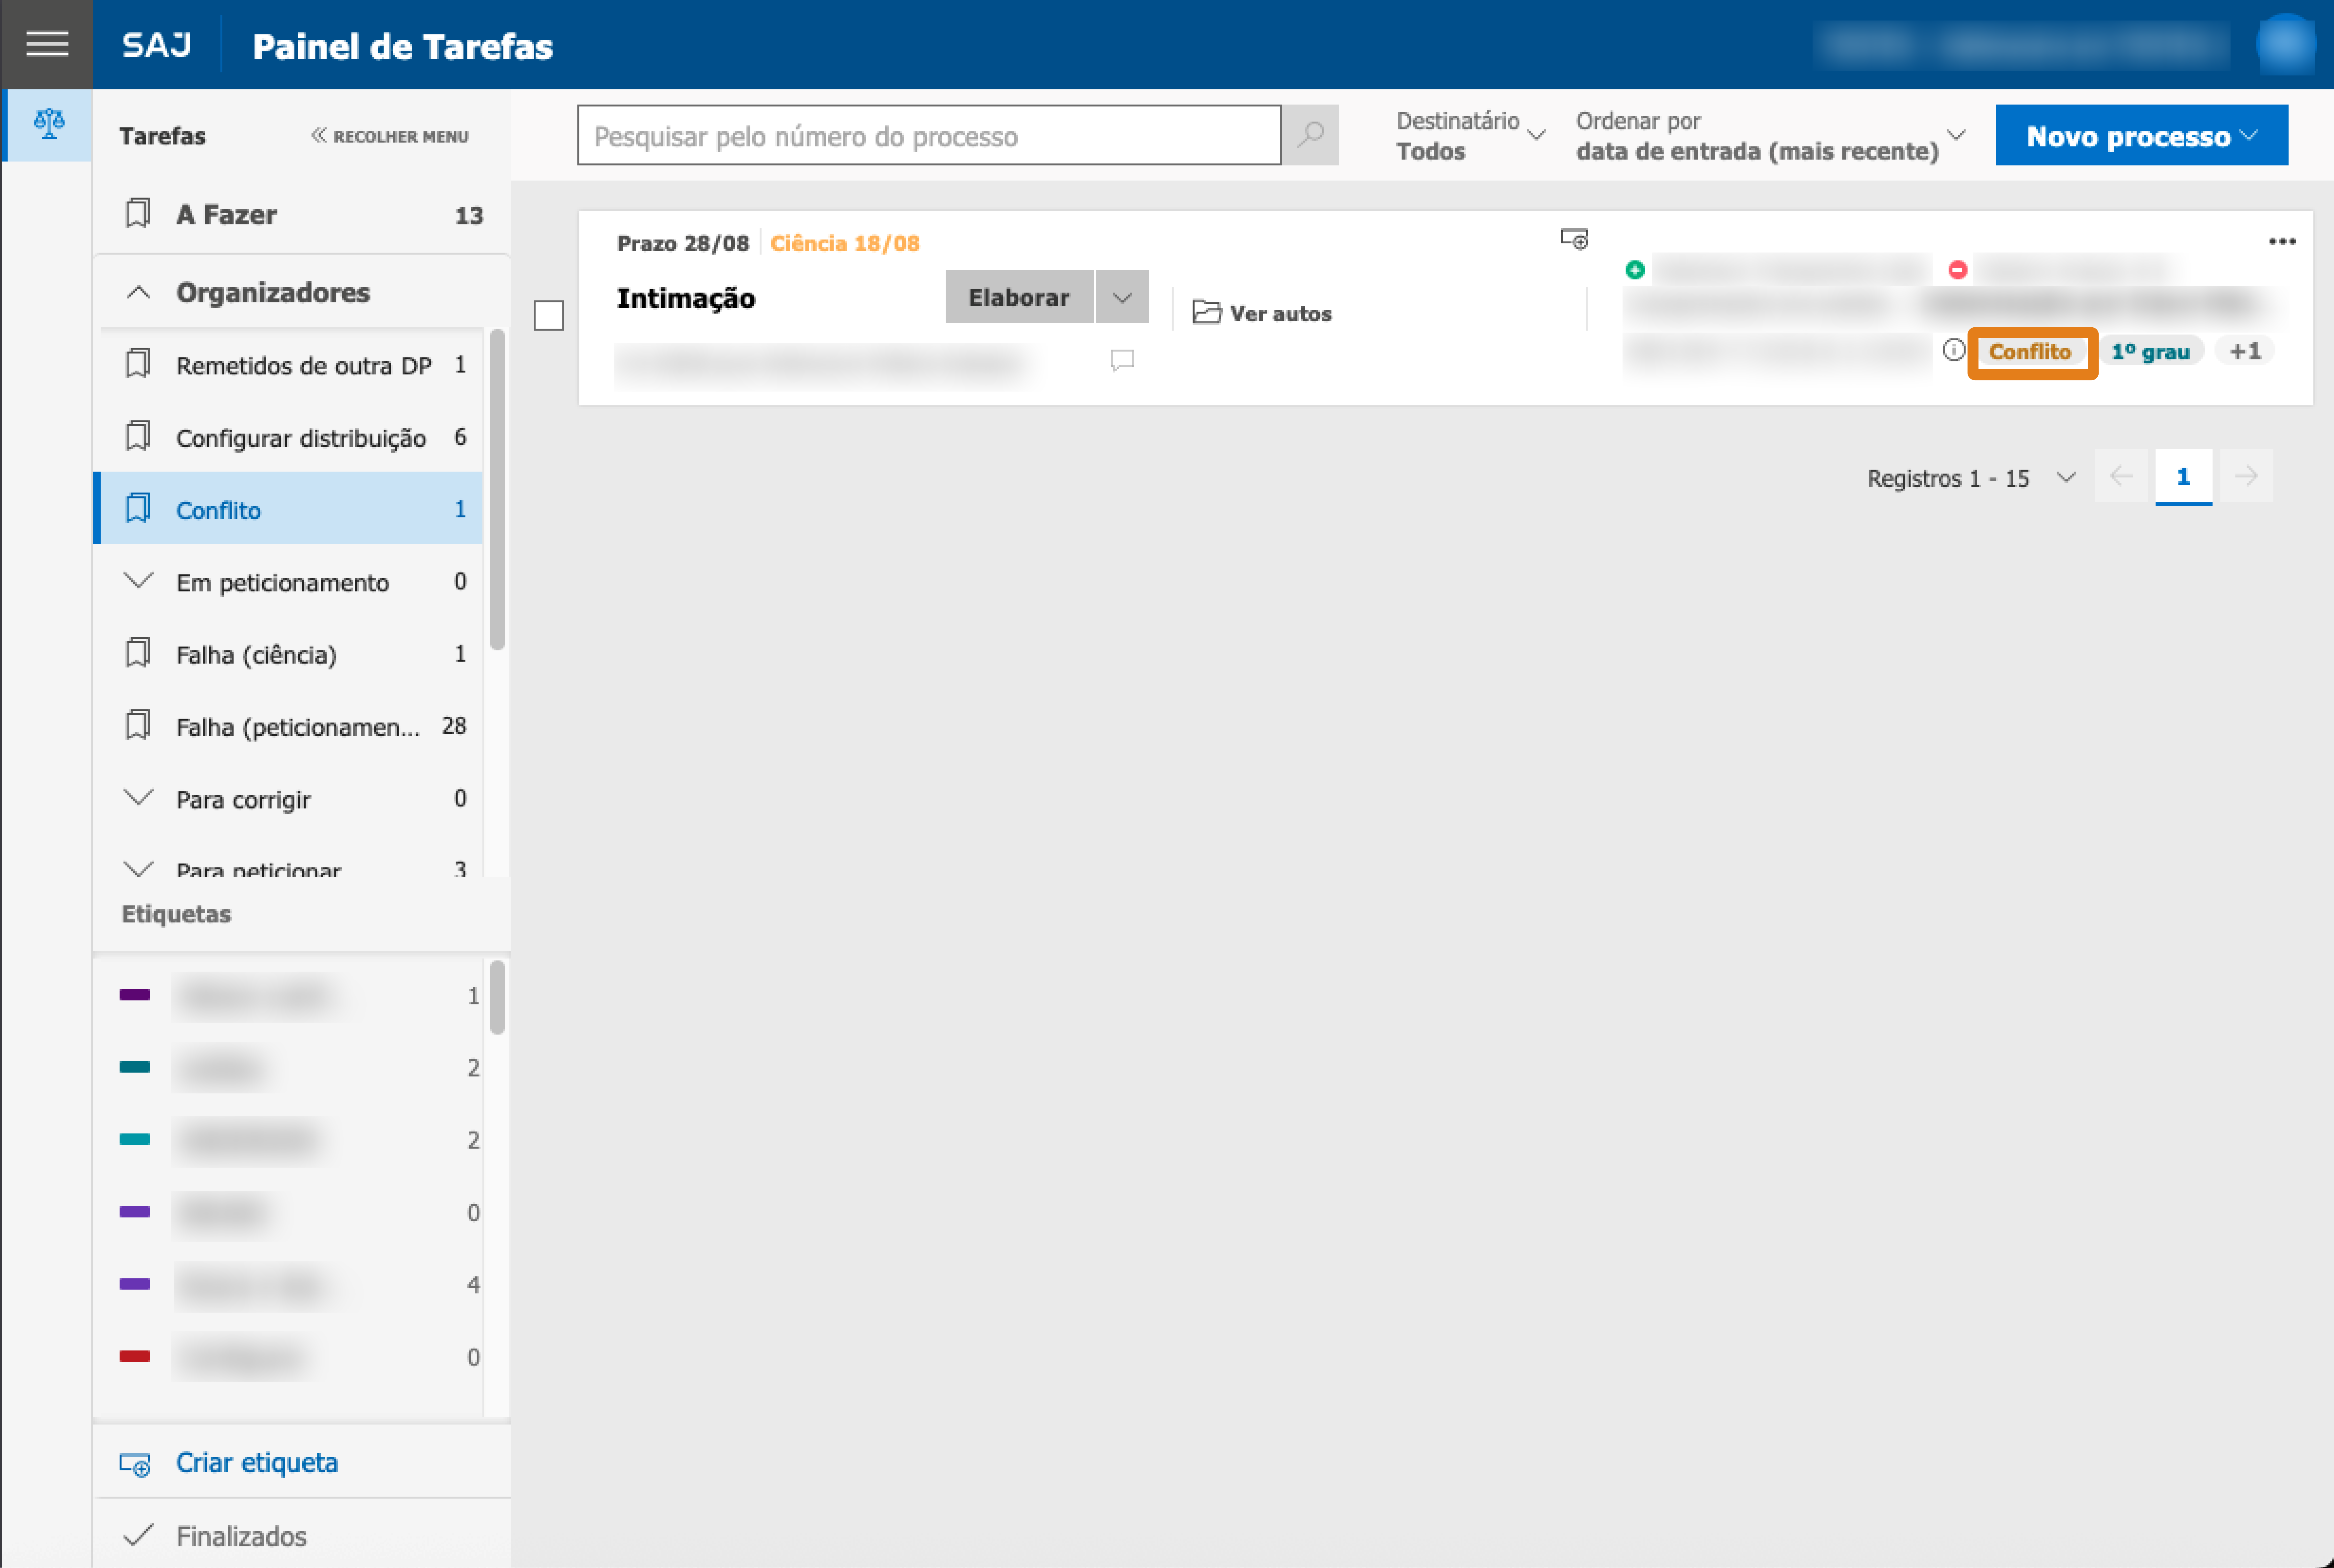The image size is (2334, 1568).
Task: Go to previous page arrow
Action: click(2121, 476)
